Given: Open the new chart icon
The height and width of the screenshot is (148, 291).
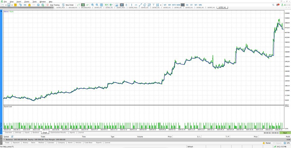Looking at the screenshot, I should click(x=3, y=5).
